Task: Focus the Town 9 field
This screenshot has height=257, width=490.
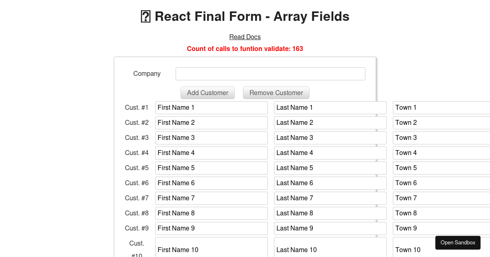Action: [x=441, y=228]
